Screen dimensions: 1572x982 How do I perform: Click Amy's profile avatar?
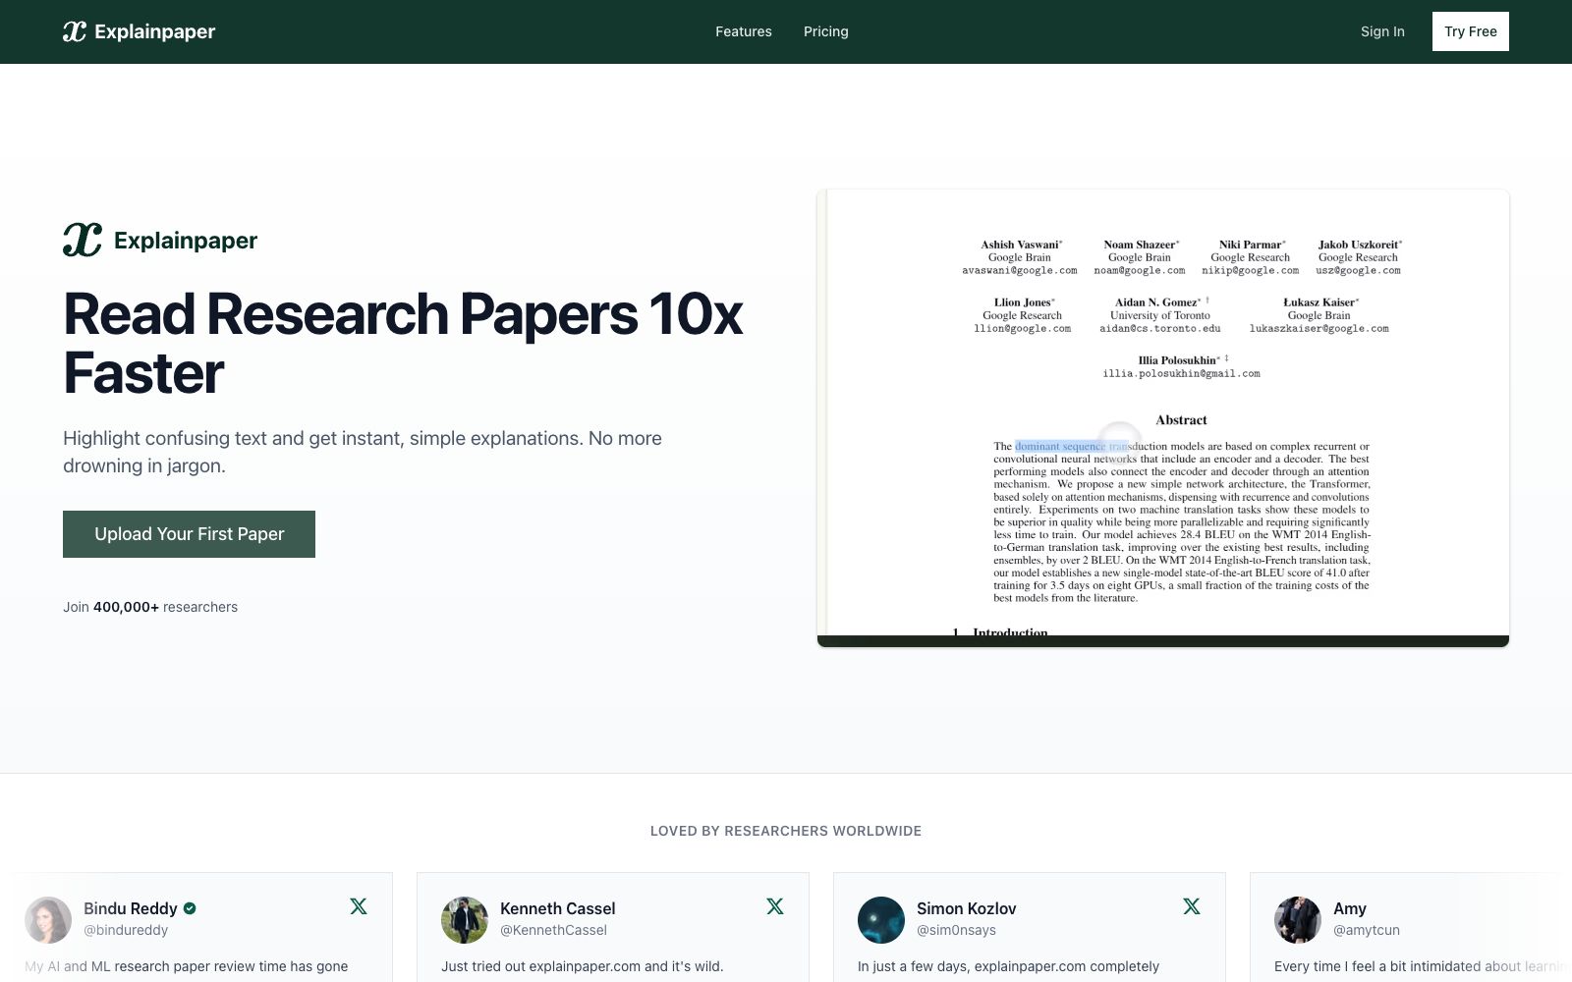pos(1298,920)
